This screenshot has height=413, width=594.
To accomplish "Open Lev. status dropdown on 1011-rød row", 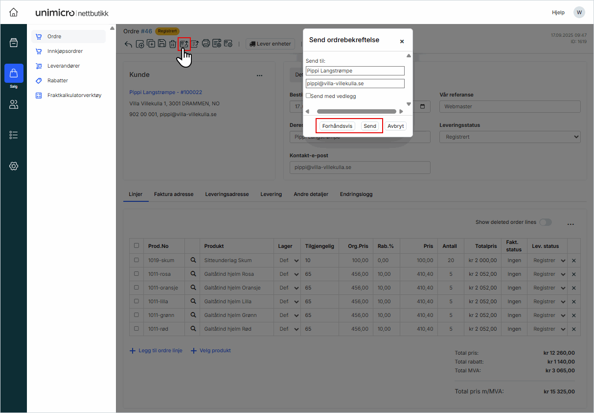I will click(549, 329).
